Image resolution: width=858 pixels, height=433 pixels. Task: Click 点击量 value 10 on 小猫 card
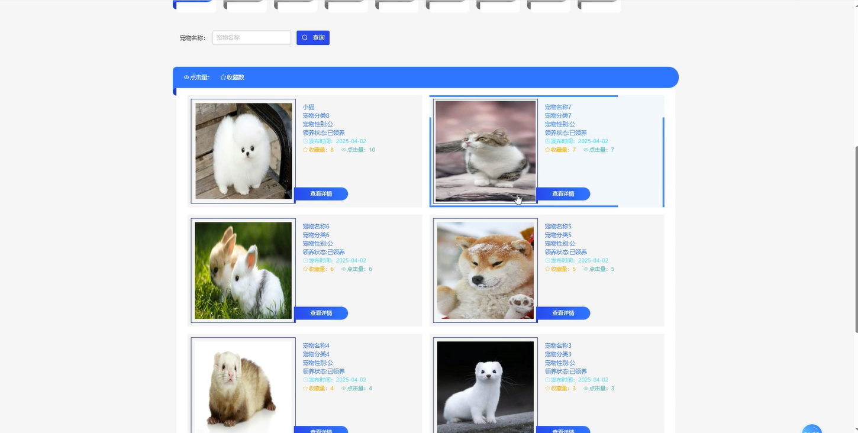click(372, 150)
